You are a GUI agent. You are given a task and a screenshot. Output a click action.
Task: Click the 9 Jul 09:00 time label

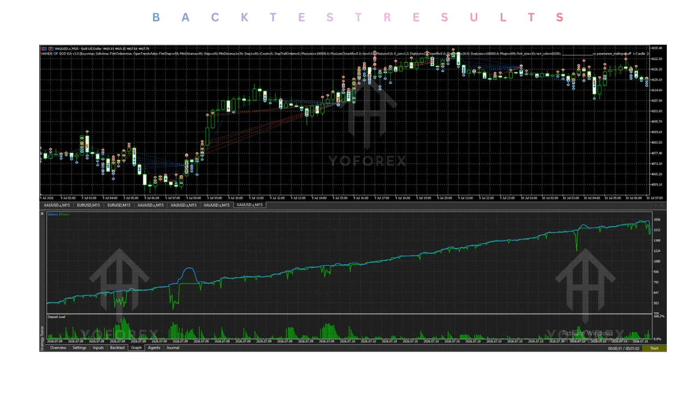[214, 198]
